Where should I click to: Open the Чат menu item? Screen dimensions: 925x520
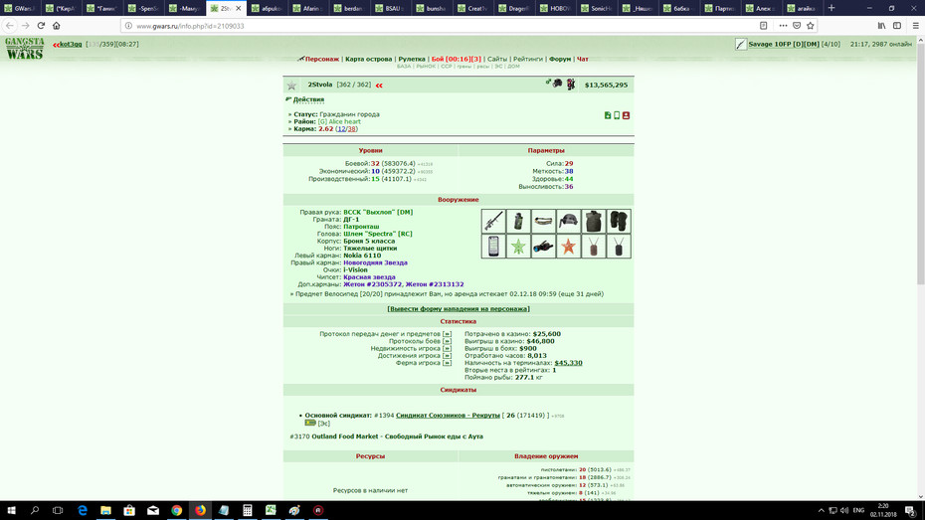click(582, 59)
